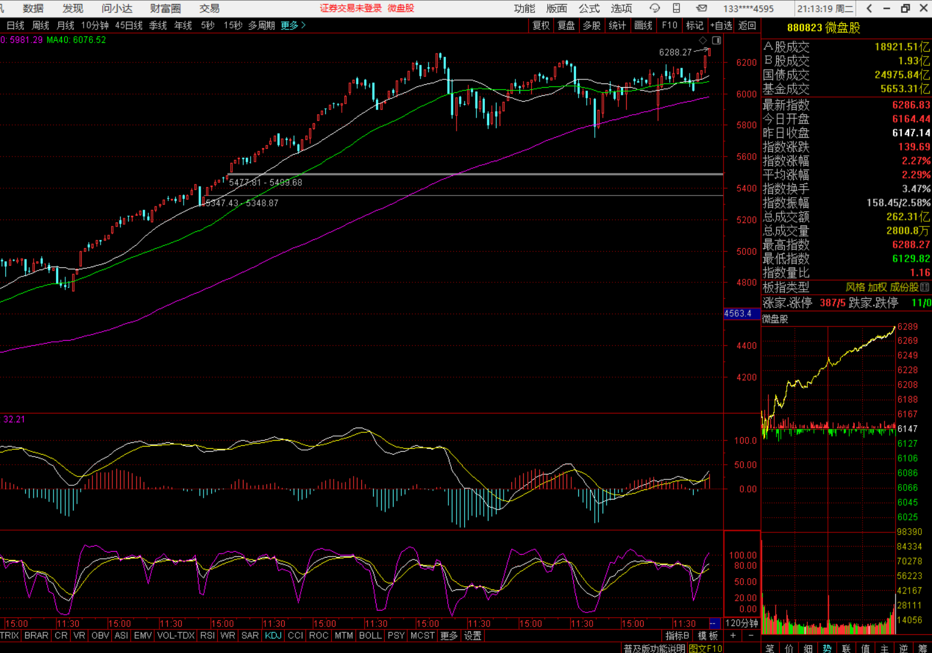Open 模板 template selector
Viewport: 932px width, 653px height.
point(708,635)
